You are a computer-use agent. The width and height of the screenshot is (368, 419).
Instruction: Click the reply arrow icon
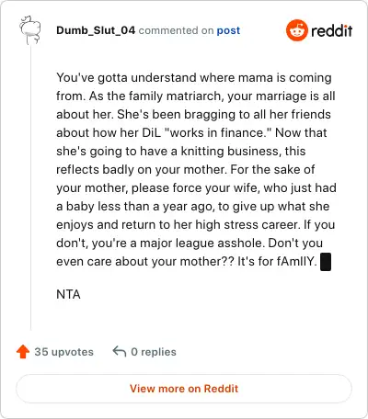[x=120, y=352]
